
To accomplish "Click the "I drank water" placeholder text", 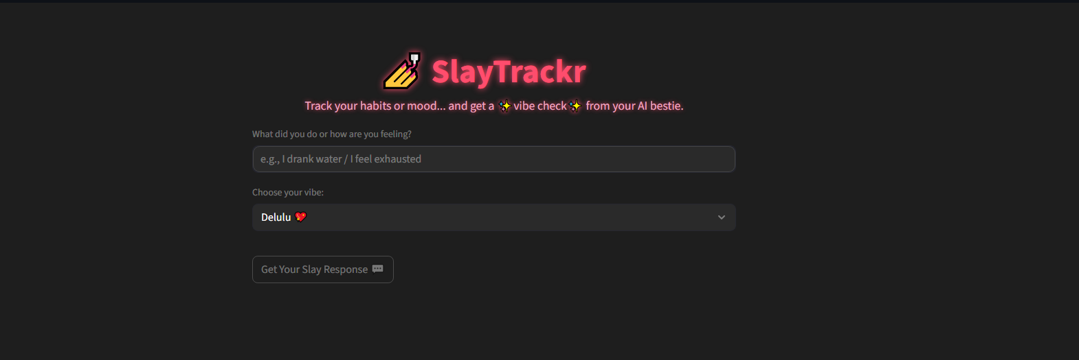I will tap(311, 159).
